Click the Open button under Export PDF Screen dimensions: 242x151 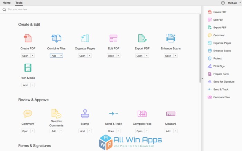pos(140,56)
